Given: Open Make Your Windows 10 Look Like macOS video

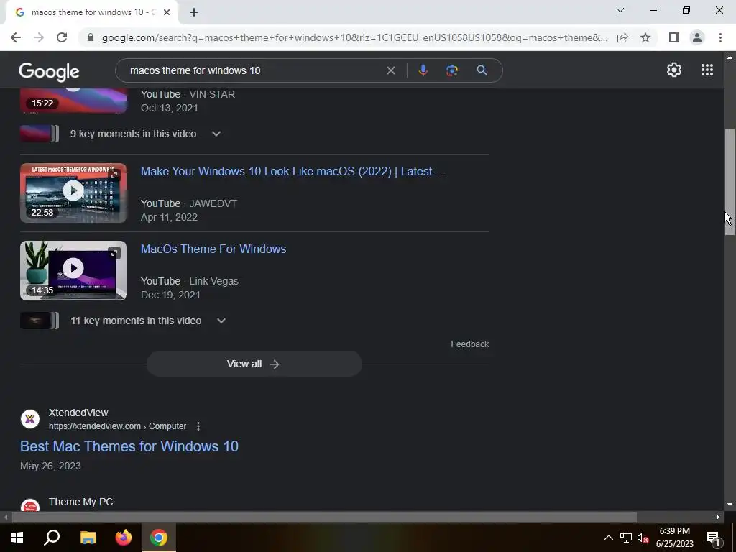Looking at the screenshot, I should pos(293,171).
